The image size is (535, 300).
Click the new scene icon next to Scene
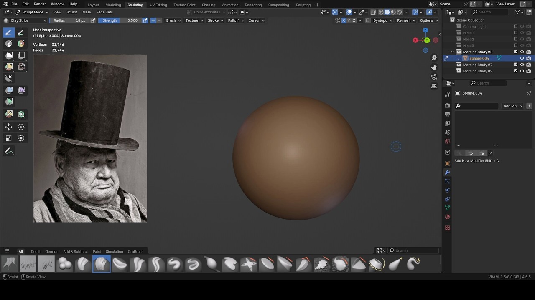(x=473, y=4)
